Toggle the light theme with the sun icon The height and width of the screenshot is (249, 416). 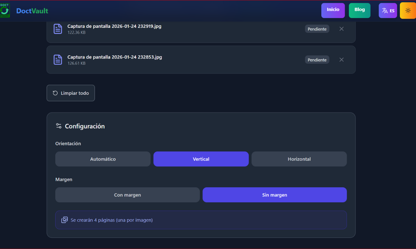408,10
